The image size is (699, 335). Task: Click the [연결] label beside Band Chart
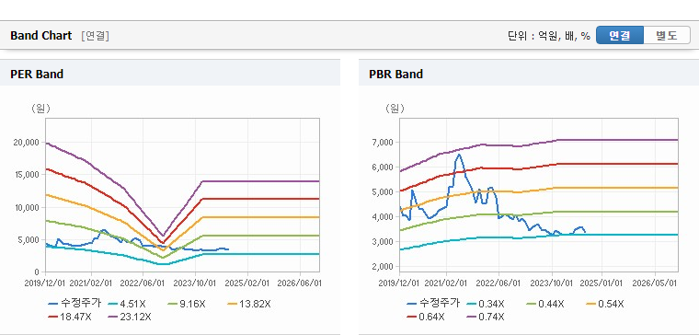(95, 36)
